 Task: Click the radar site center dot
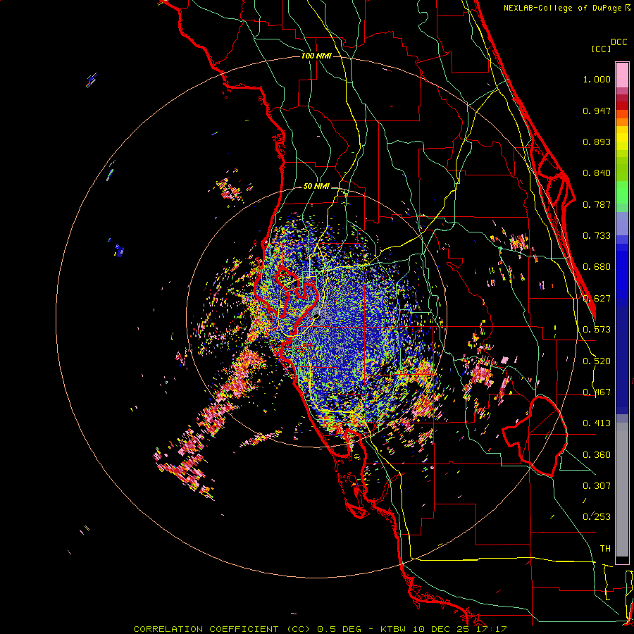pos(316,318)
